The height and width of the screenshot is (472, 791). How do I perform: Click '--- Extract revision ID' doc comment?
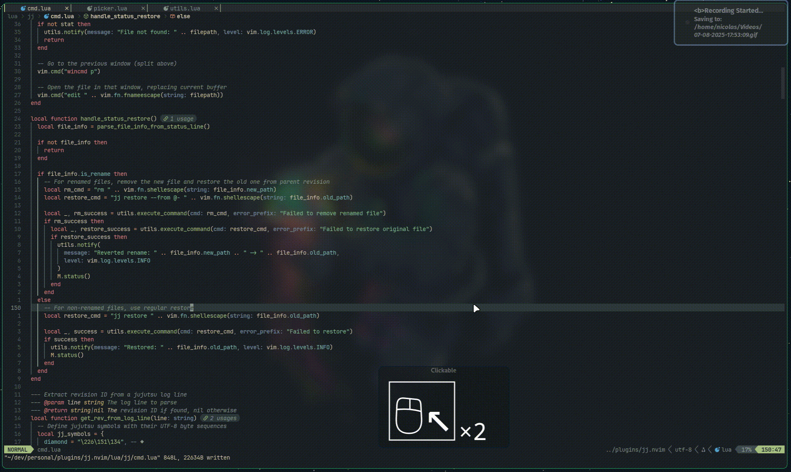[x=109, y=394]
